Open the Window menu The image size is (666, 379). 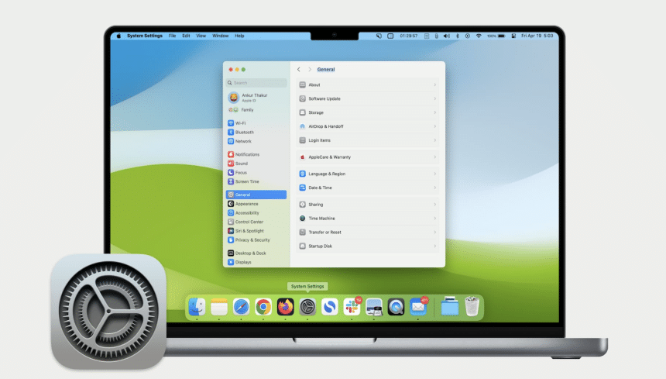coord(221,36)
